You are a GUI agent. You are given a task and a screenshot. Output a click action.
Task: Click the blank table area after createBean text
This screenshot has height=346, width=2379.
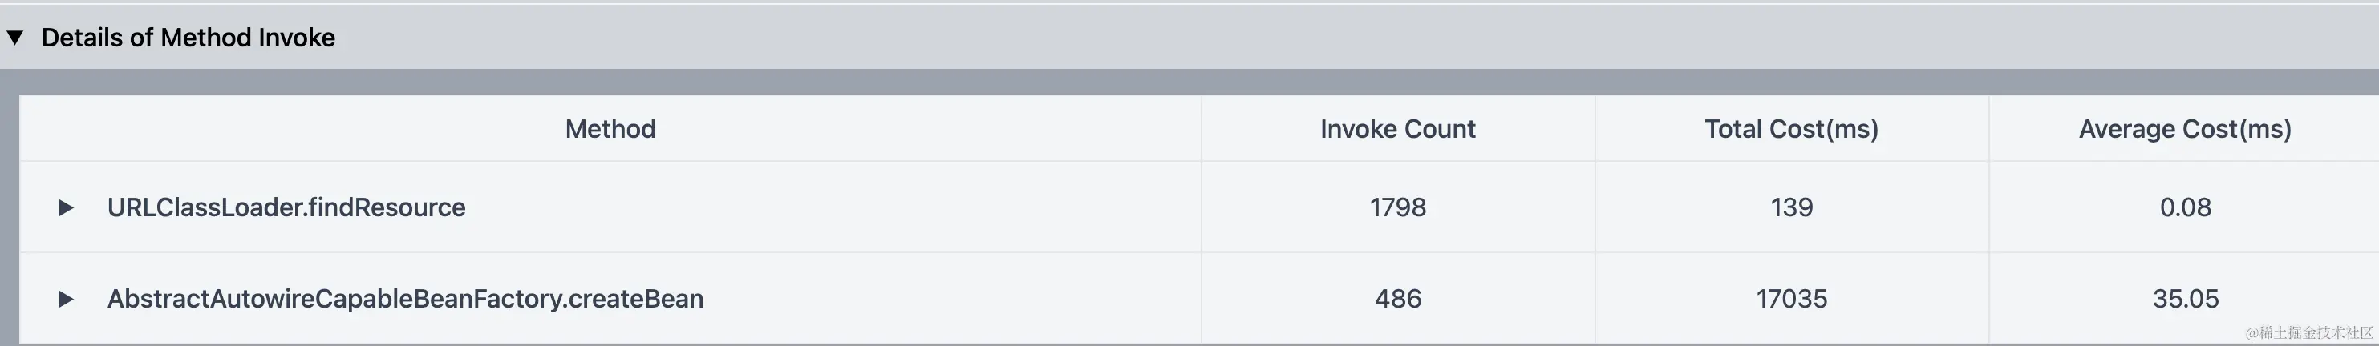point(951,299)
